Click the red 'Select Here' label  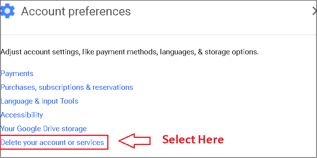(193, 140)
